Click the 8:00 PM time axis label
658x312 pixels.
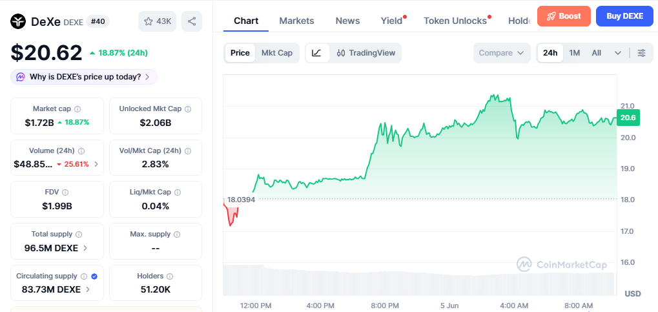pyautogui.click(x=386, y=306)
